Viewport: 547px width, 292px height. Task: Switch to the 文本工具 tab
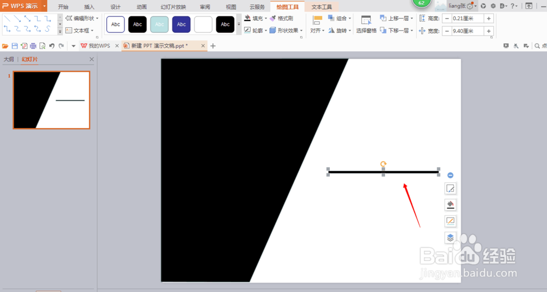click(322, 7)
